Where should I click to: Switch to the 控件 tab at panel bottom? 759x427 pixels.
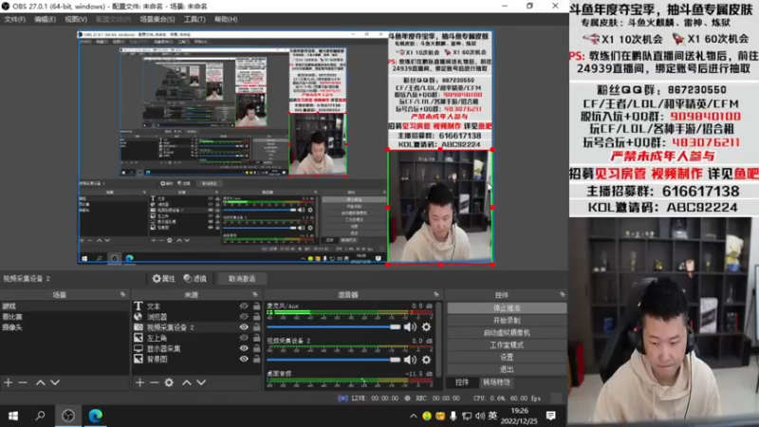click(x=462, y=382)
